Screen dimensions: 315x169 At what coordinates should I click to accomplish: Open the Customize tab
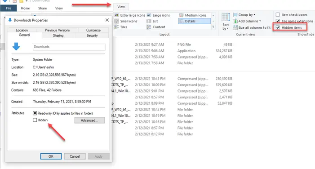[x=93, y=30]
